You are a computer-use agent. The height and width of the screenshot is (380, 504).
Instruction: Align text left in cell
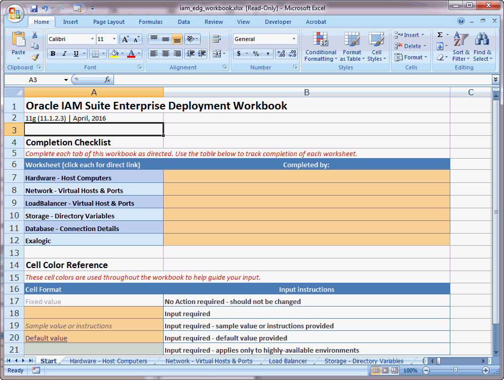click(154, 54)
